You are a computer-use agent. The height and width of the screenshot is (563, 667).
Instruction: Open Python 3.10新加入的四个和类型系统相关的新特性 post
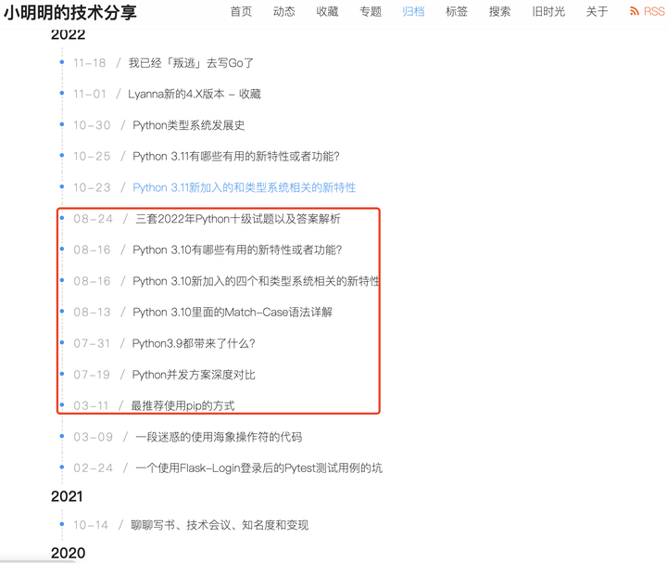coord(256,281)
